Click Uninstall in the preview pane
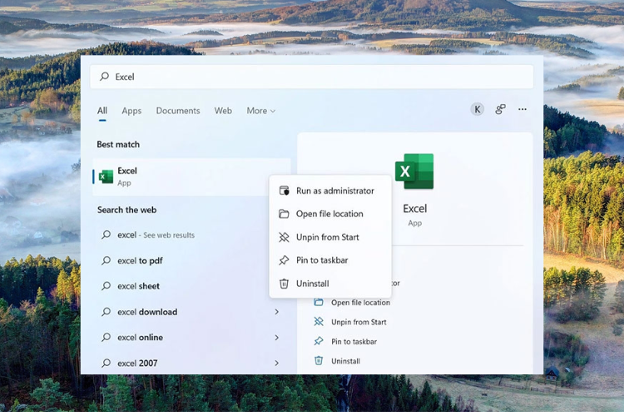Image resolution: width=624 pixels, height=416 pixels. [x=345, y=361]
